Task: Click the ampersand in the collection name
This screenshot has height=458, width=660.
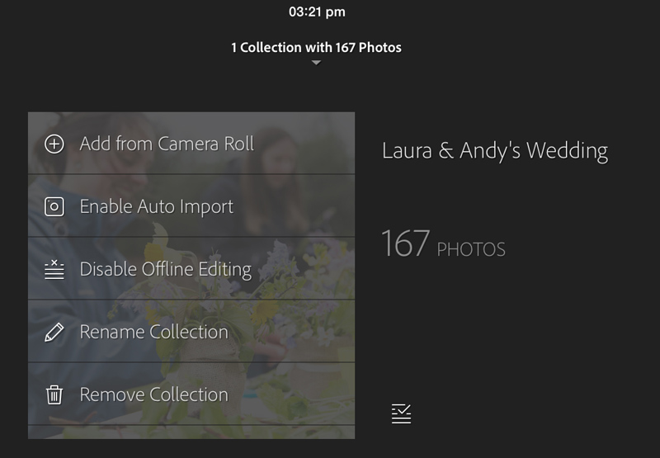Action: [445, 150]
